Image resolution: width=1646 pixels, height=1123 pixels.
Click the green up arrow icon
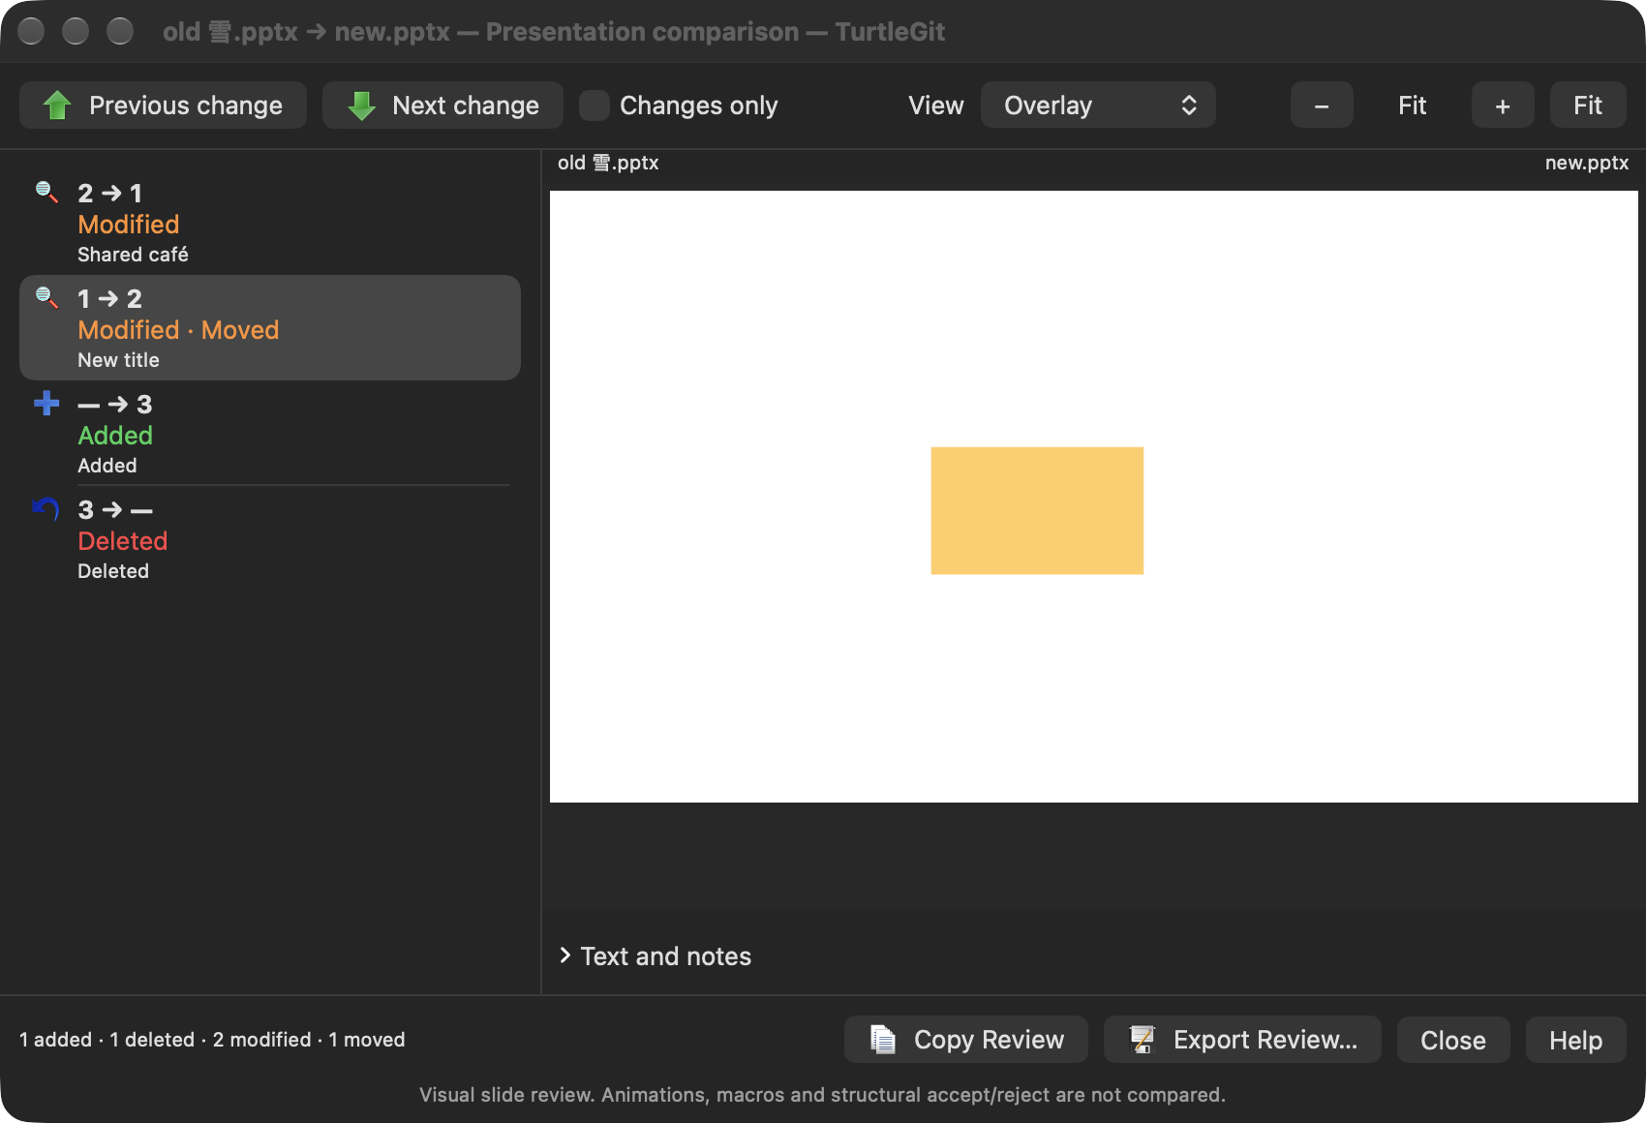tap(58, 106)
